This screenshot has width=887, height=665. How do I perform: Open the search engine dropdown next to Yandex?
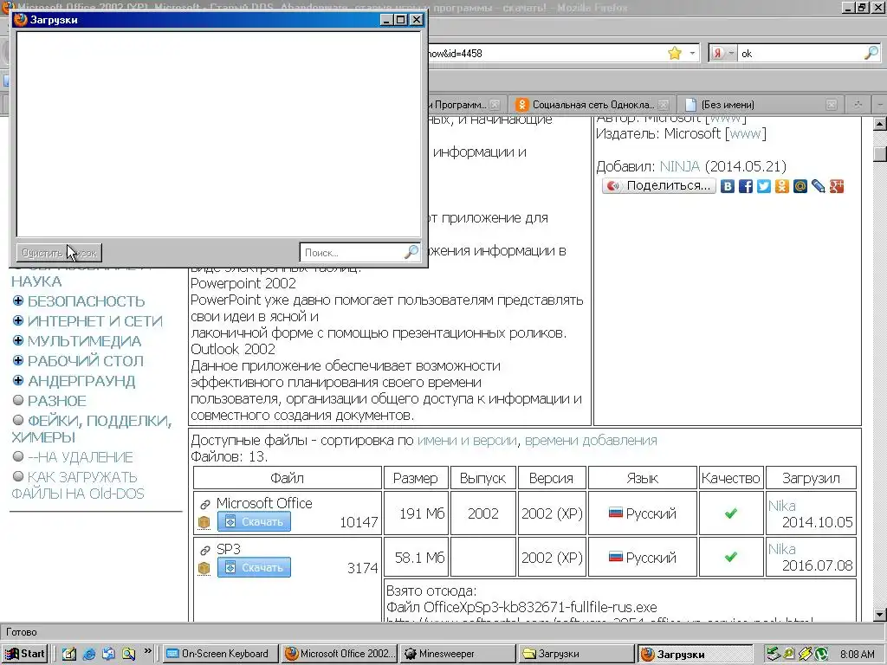click(731, 53)
